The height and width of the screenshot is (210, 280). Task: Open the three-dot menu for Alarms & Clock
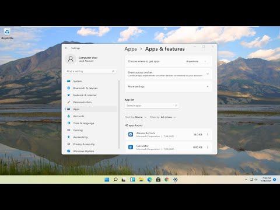208,134
